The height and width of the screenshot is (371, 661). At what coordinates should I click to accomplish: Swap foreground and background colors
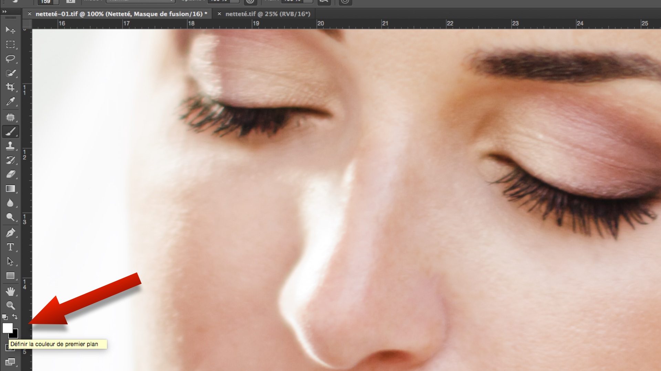[x=15, y=316]
